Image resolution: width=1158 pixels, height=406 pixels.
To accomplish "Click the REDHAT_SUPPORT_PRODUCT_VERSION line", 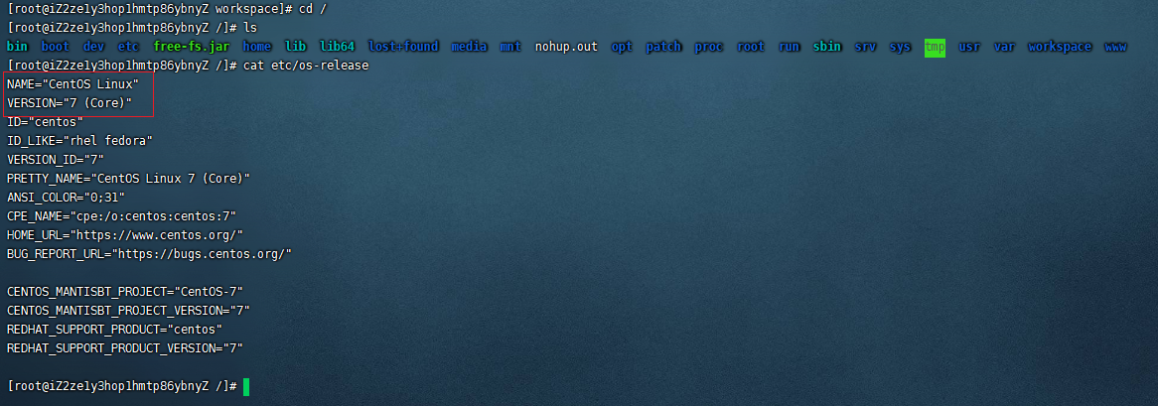I will (125, 347).
